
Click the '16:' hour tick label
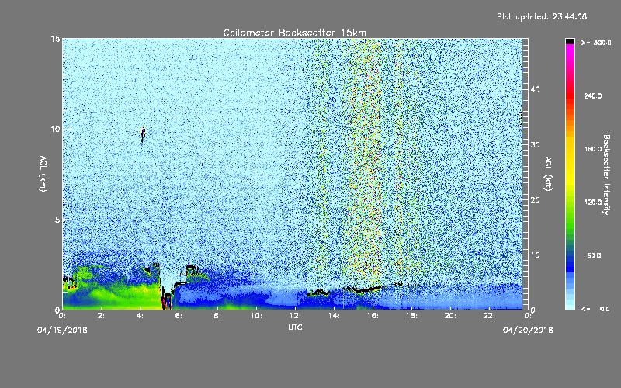point(373,316)
